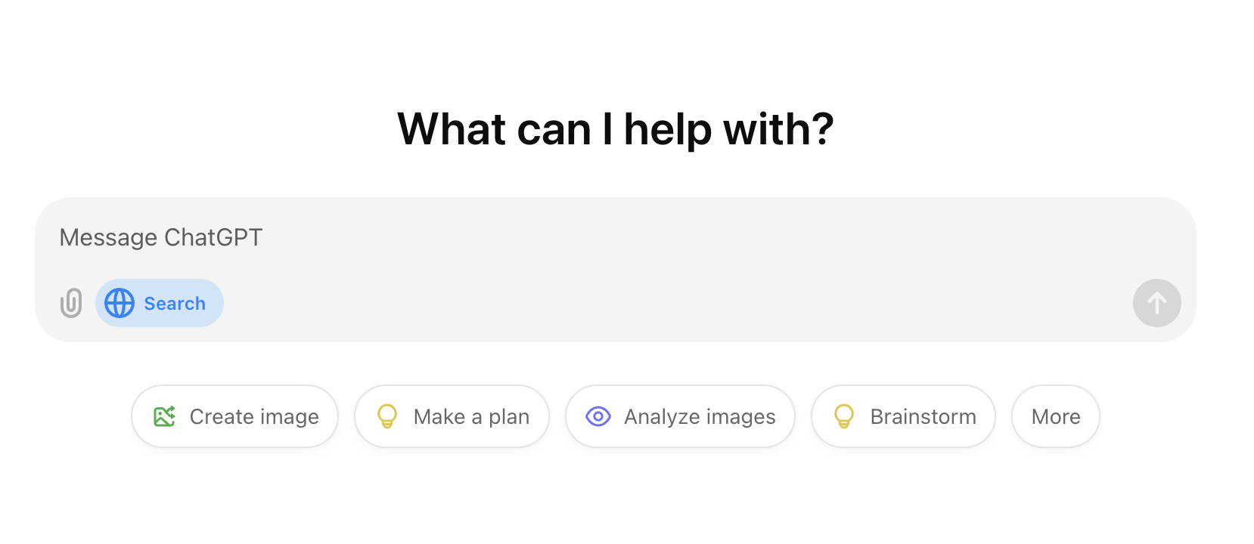Expand the More suggestions chip
This screenshot has width=1254, height=544.
pyautogui.click(x=1056, y=416)
